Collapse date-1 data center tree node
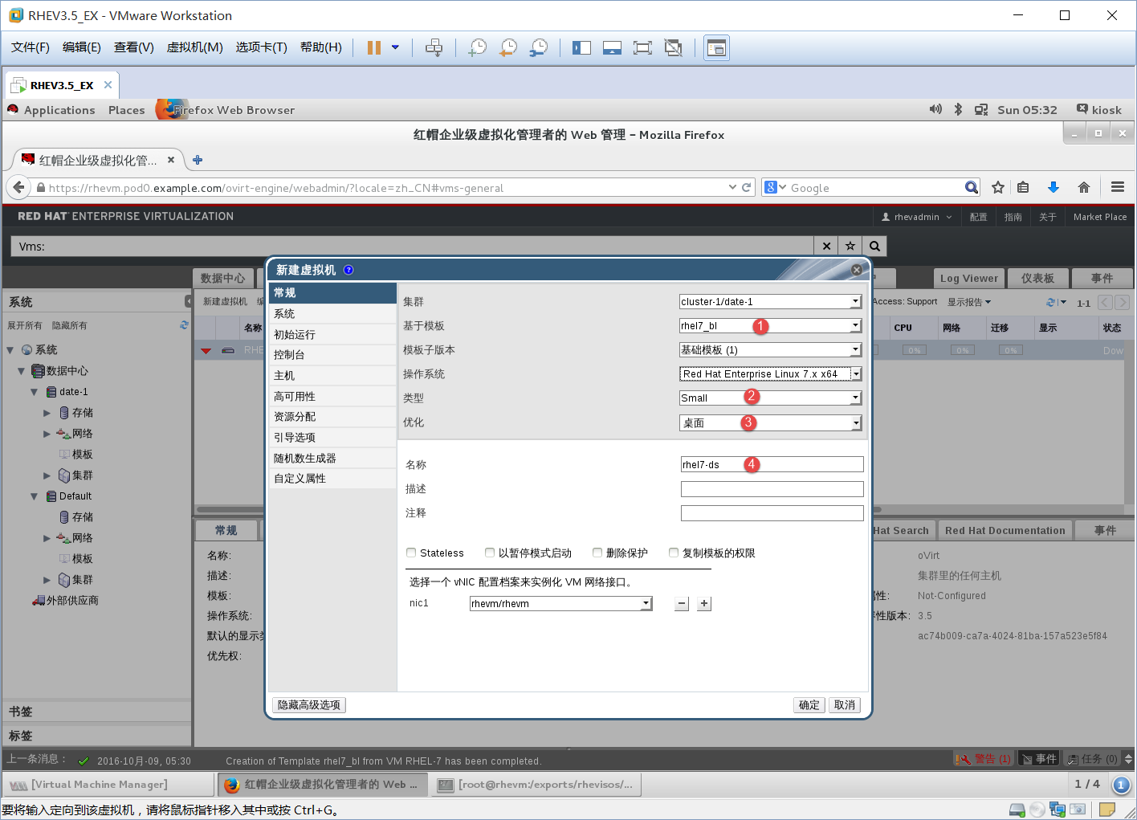The height and width of the screenshot is (820, 1137). tap(34, 392)
